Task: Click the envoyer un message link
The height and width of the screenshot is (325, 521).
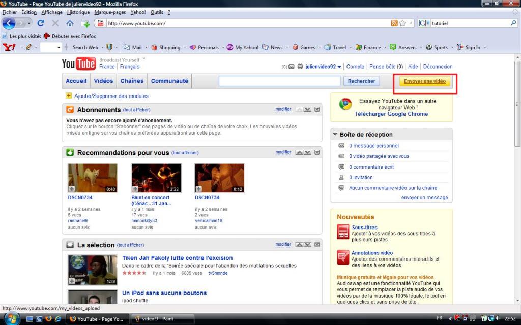Action: point(425,198)
